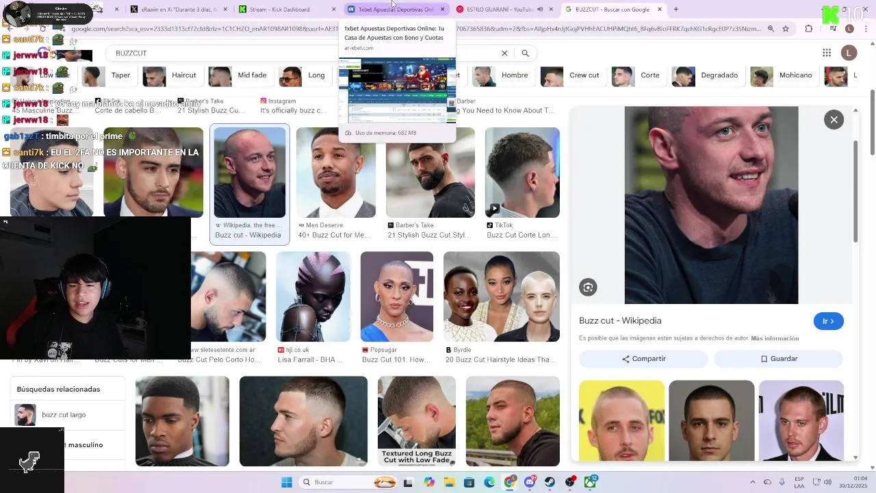Close the BUZZCUT Google search tab
The width and height of the screenshot is (876, 493).
660,10
